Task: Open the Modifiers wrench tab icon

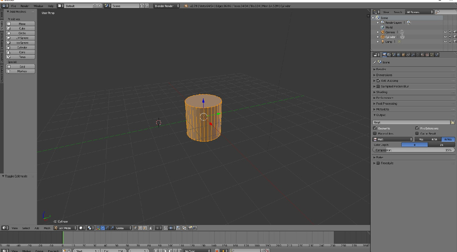Action: pyautogui.click(x=413, y=55)
